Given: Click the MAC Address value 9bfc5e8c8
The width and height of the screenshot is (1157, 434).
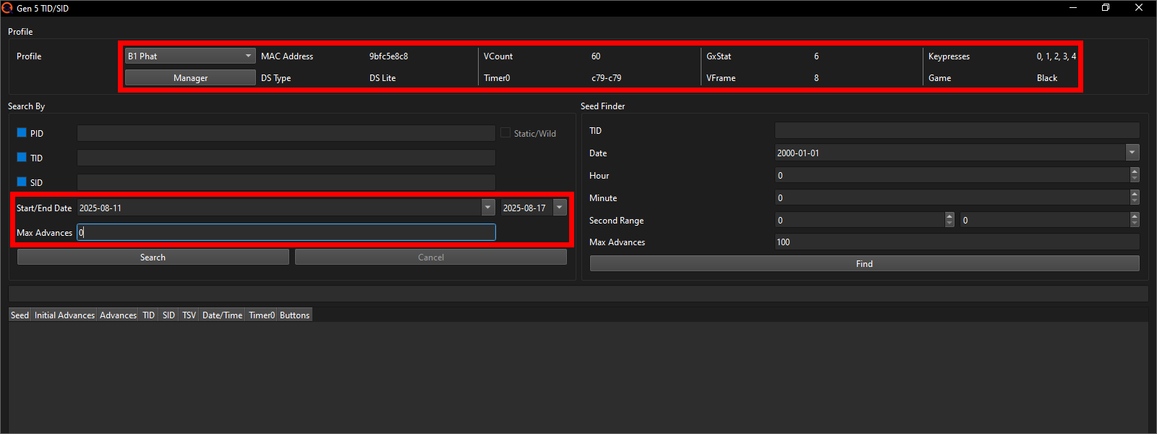Looking at the screenshot, I should pyautogui.click(x=388, y=56).
